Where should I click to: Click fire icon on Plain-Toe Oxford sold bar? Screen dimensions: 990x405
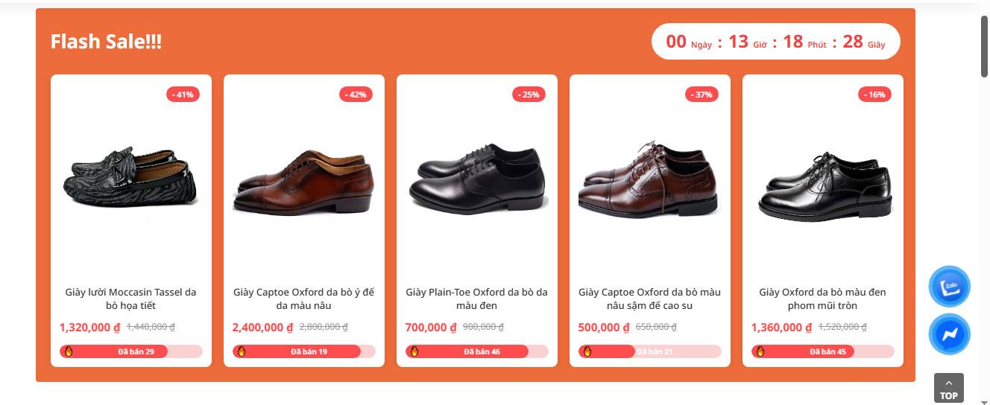pos(414,351)
